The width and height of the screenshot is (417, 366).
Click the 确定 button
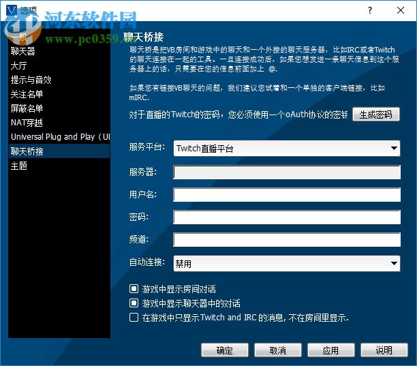click(x=225, y=350)
